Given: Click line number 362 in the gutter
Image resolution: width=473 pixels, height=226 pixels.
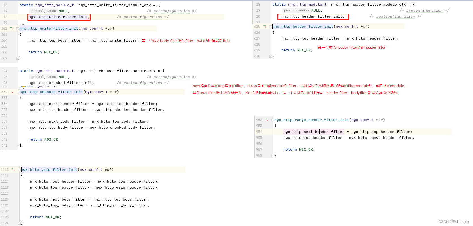Looking at the screenshot, I should coord(4,29).
